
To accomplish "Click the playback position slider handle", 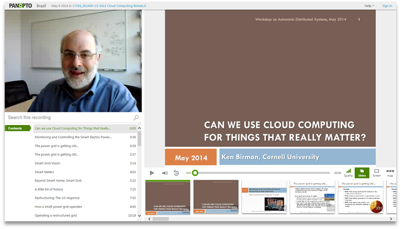I will (195, 173).
